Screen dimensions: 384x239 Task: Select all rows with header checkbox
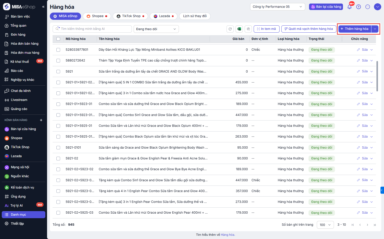click(x=58, y=39)
